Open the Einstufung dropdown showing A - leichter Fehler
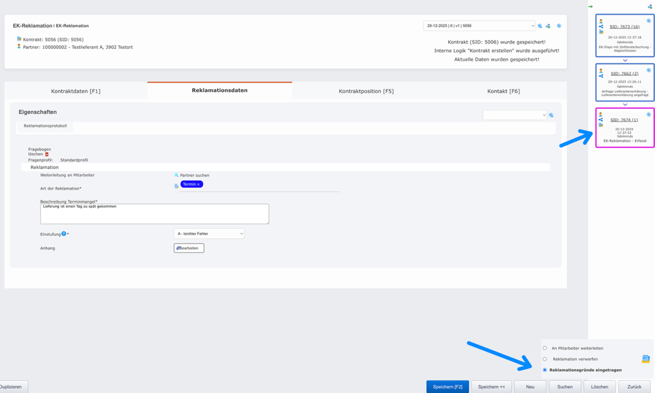The height and width of the screenshot is (393, 655). (209, 234)
